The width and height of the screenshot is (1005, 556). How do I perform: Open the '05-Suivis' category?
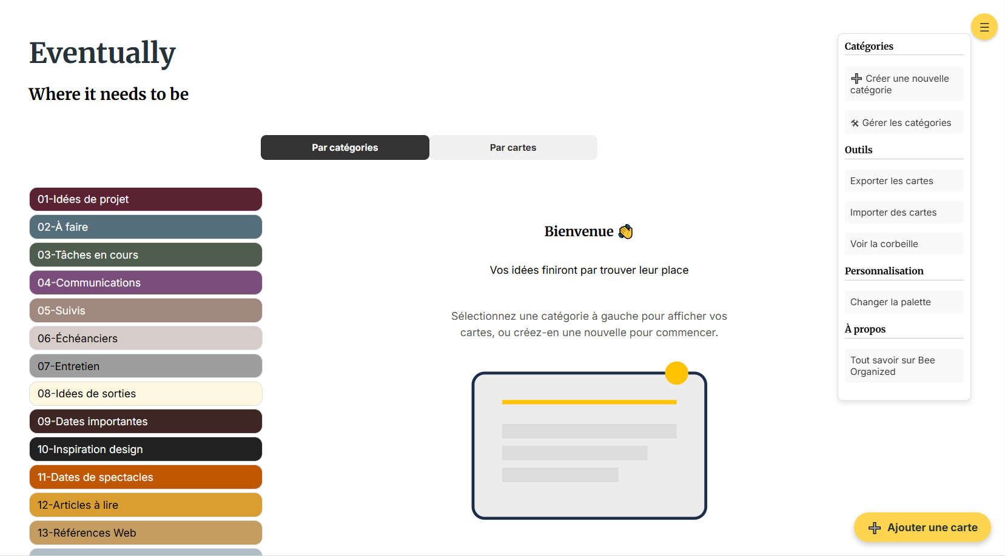pyautogui.click(x=146, y=311)
